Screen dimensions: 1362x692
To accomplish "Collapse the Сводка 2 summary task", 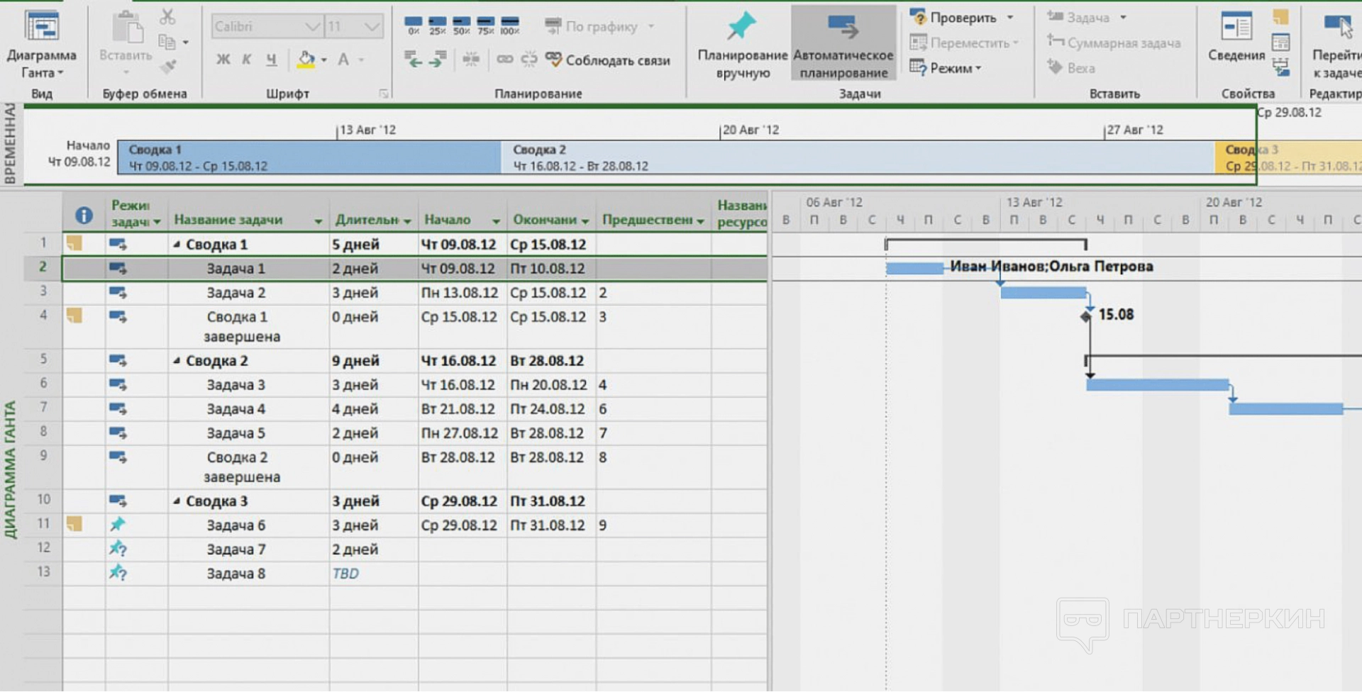I will click(177, 361).
